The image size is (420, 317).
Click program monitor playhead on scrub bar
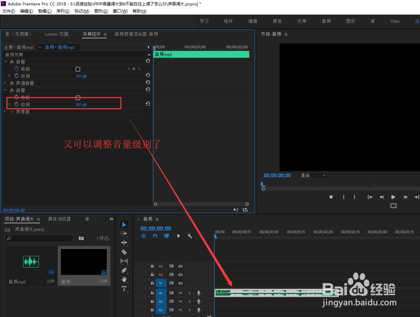(x=263, y=184)
